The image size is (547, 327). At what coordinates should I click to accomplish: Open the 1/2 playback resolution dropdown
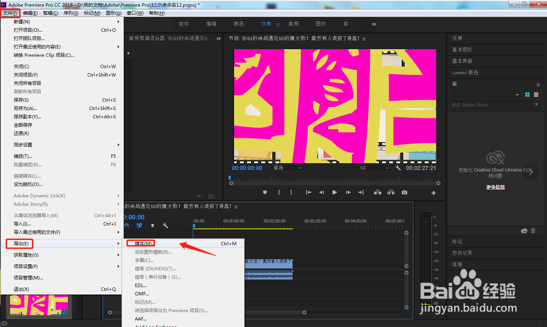click(x=374, y=167)
